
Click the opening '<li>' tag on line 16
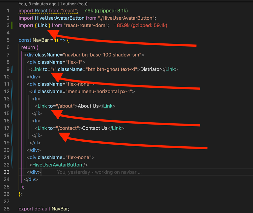pos(36,121)
